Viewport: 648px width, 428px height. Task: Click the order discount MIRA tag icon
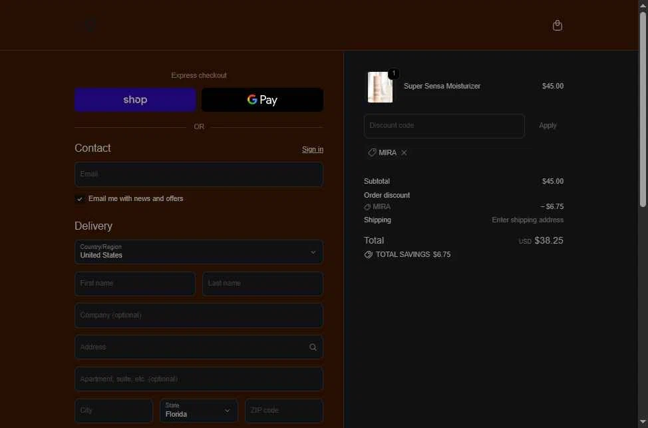(367, 207)
